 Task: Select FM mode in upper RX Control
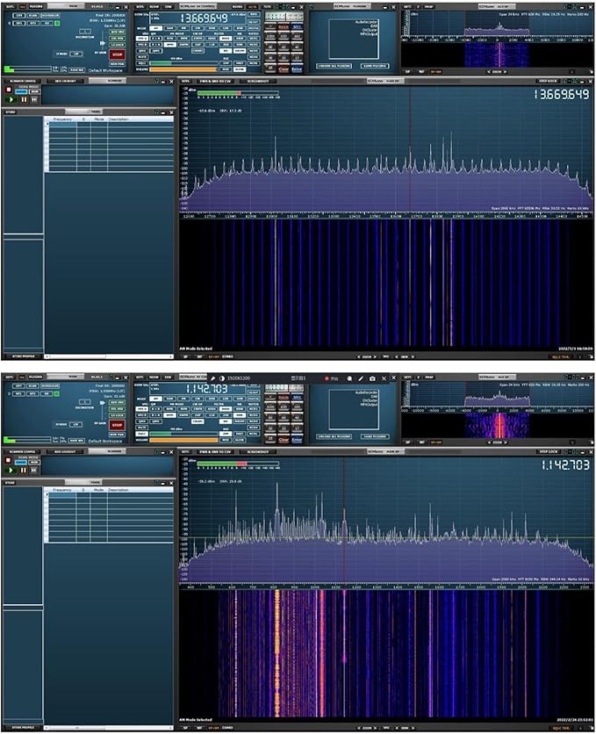tap(183, 28)
